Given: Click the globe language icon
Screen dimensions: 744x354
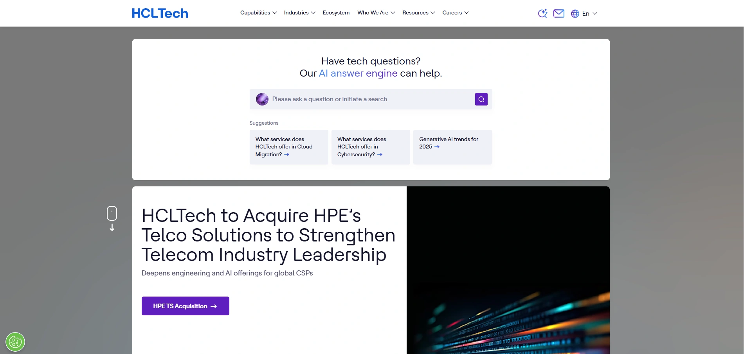Looking at the screenshot, I should [x=575, y=14].
